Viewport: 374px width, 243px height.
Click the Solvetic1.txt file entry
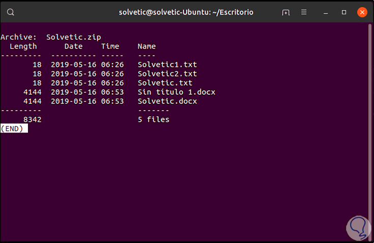tap(167, 65)
